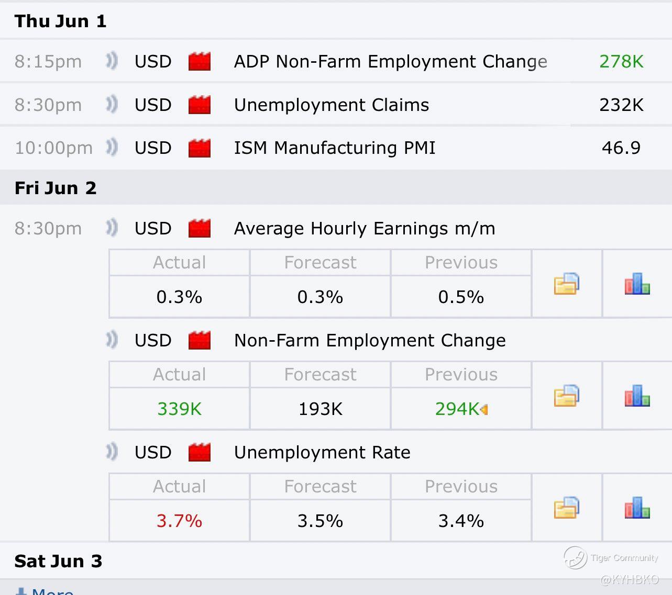Select the Fri Jun 2 date header
672x595 pixels.
(x=56, y=188)
